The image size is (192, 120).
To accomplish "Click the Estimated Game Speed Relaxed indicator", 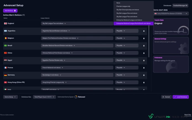I will pos(80,97).
